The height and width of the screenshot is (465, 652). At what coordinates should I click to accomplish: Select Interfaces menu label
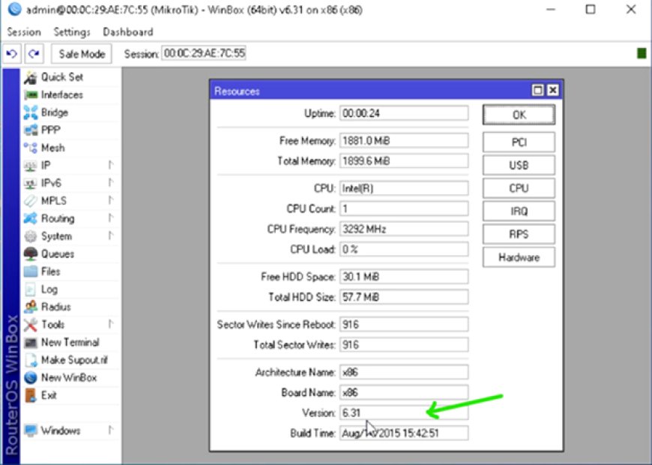tap(62, 95)
